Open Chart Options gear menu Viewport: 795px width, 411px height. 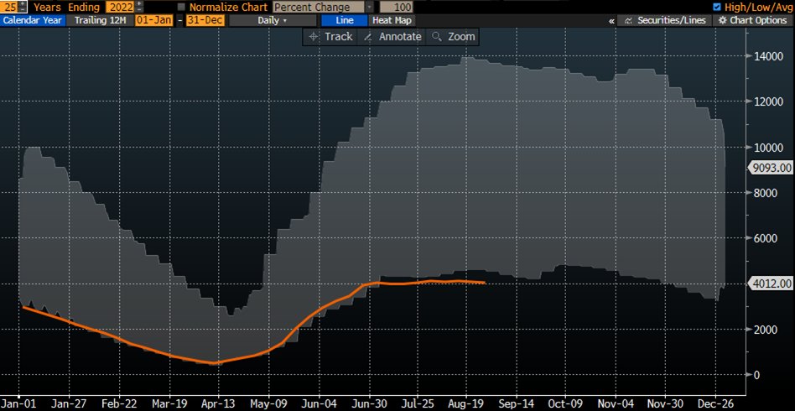pyautogui.click(x=752, y=20)
